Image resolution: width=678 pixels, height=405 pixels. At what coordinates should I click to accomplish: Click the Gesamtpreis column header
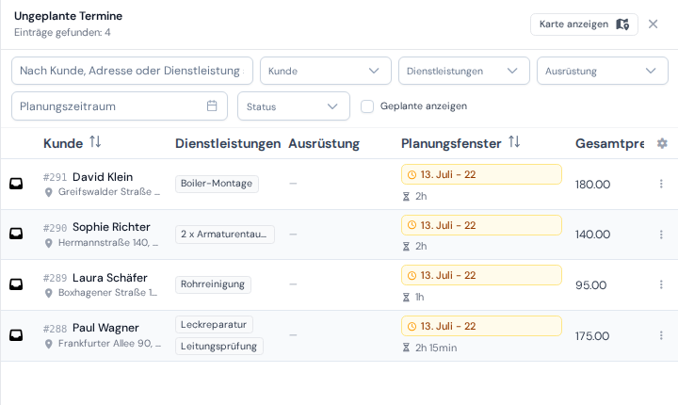(609, 143)
